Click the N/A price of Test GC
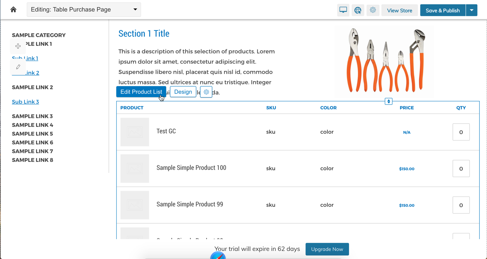Viewport: 487px width, 259px height. click(x=407, y=132)
